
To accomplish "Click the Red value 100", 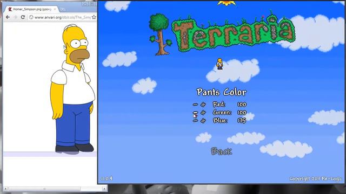I will pos(242,104).
